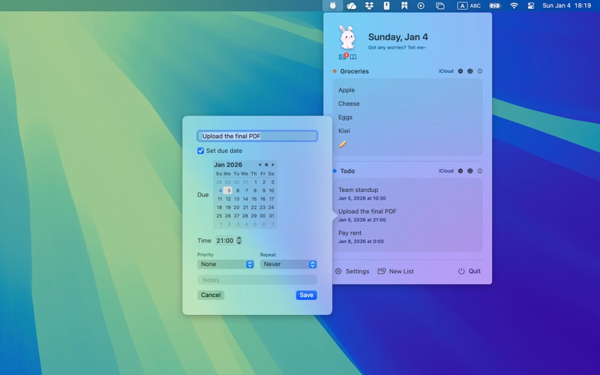Click the bread emoji grocery item
This screenshot has height=375, width=600.
[x=343, y=144]
